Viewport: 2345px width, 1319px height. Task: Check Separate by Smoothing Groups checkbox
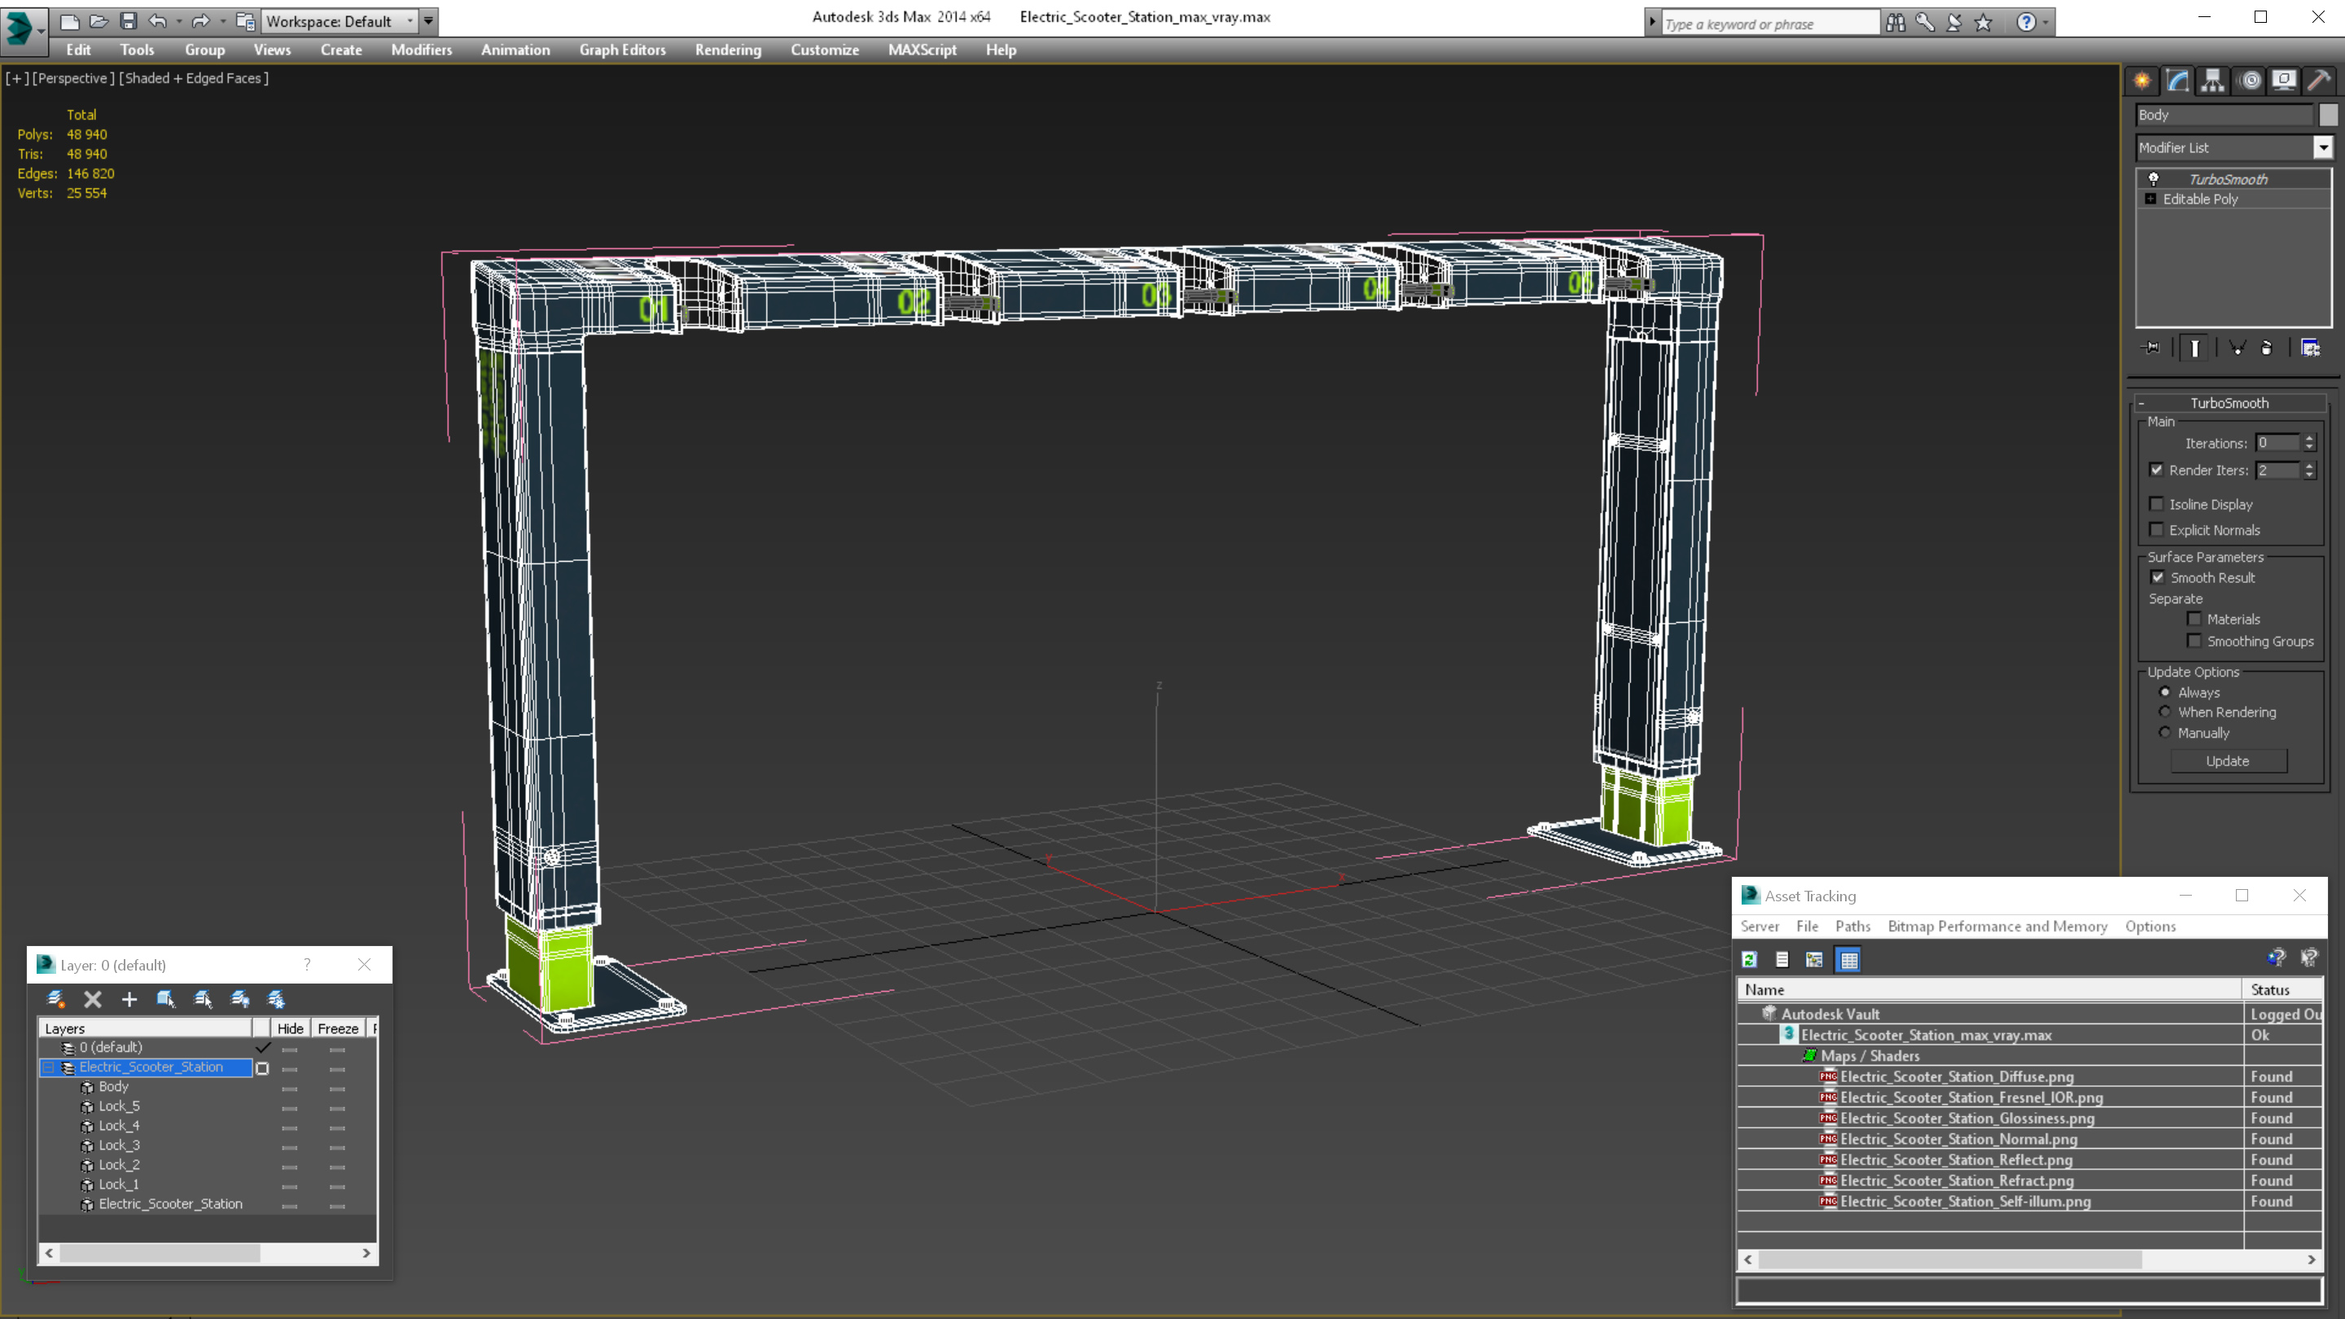pyautogui.click(x=2194, y=641)
